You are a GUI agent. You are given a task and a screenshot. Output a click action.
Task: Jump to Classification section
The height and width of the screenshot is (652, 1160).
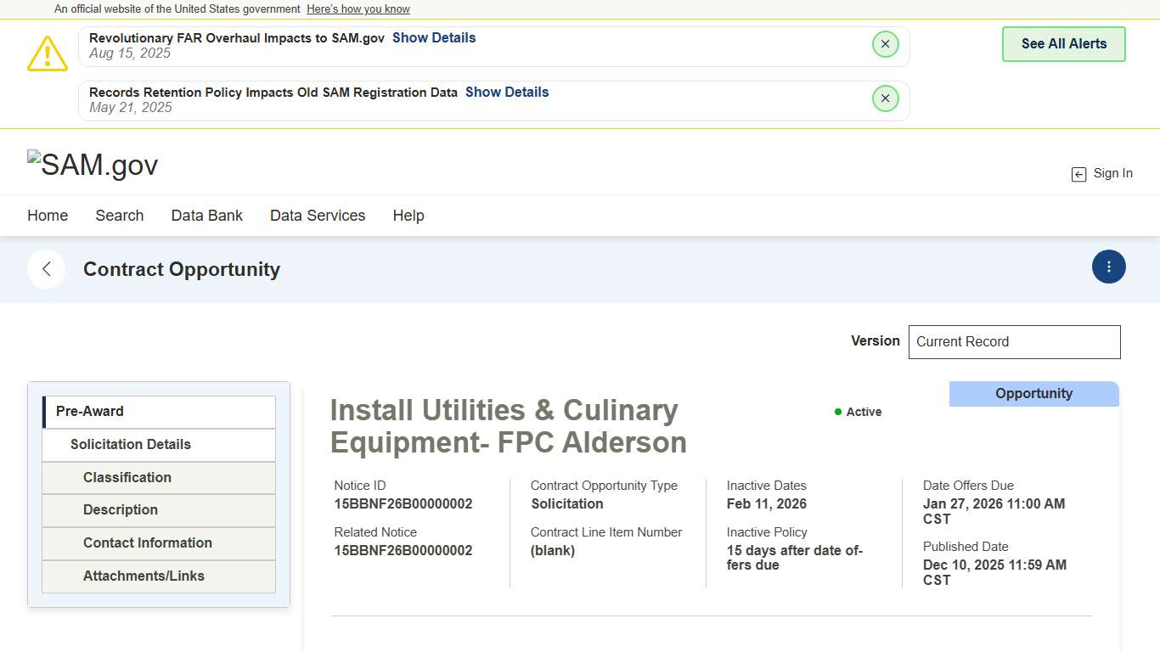coord(127,478)
